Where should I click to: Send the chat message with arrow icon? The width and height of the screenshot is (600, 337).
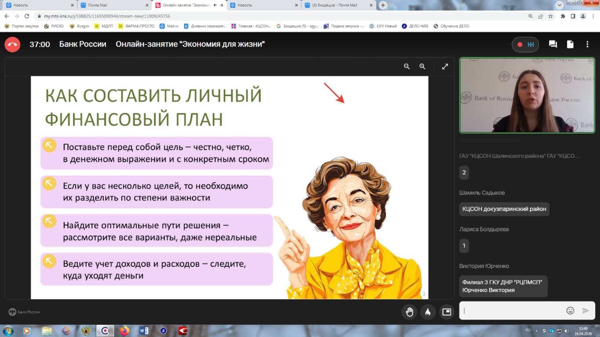point(585,311)
